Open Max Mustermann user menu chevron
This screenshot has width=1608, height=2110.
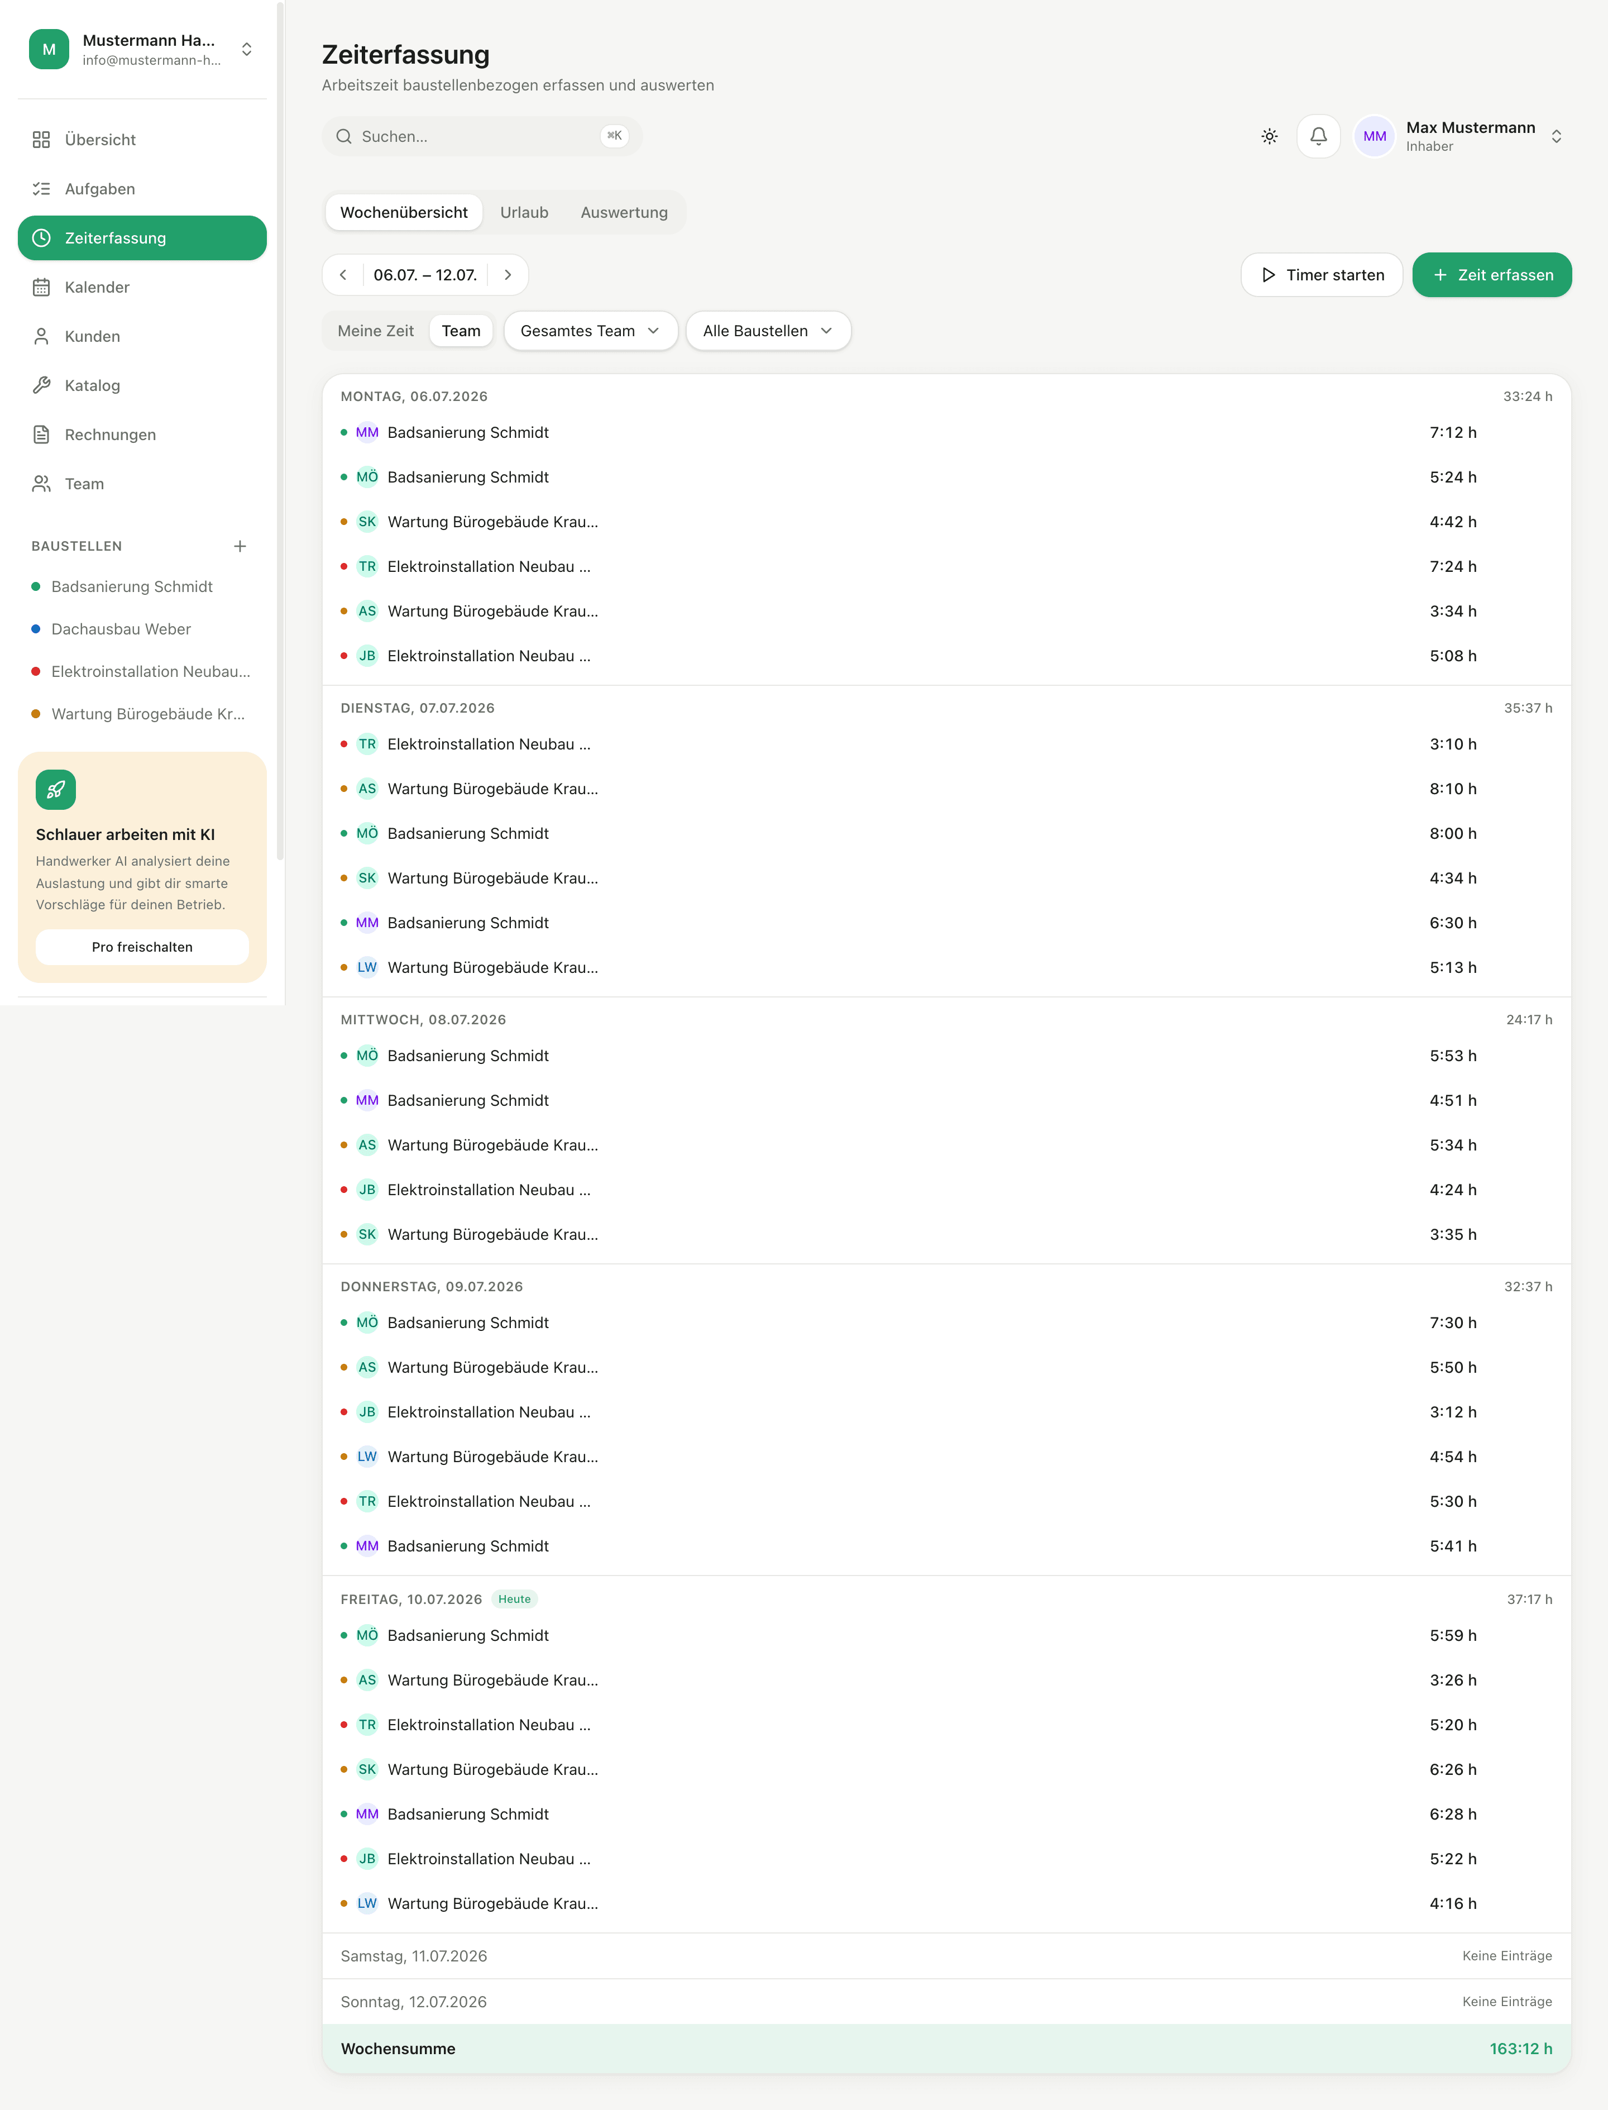tap(1556, 137)
